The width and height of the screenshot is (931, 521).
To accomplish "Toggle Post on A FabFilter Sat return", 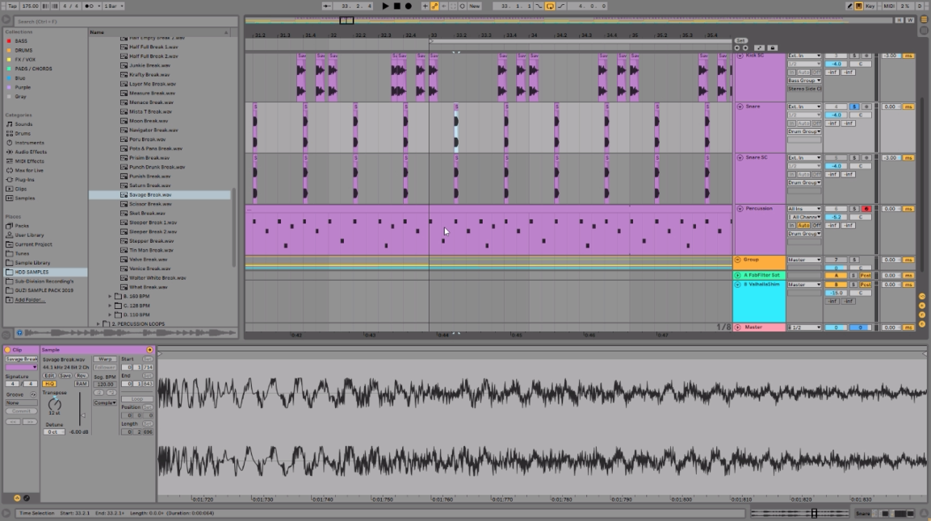I will point(866,276).
